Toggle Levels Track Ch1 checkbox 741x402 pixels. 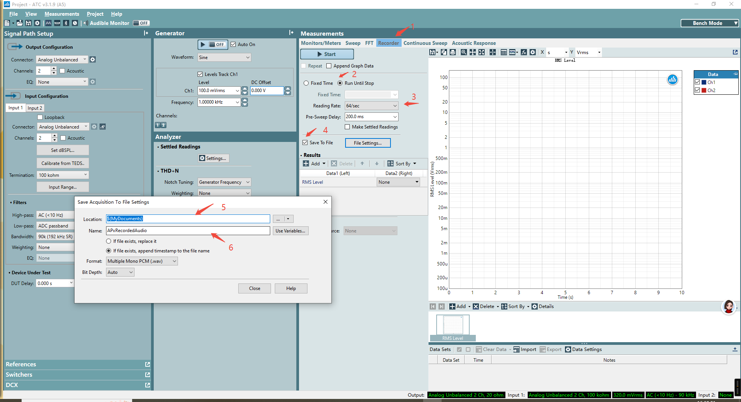tap(200, 74)
